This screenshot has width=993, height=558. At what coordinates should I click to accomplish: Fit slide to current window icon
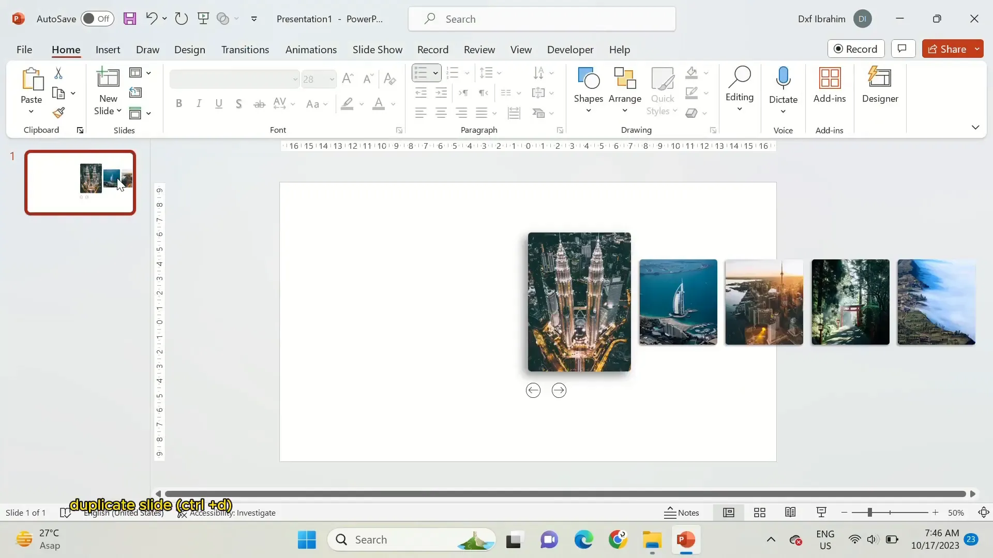[x=984, y=513]
